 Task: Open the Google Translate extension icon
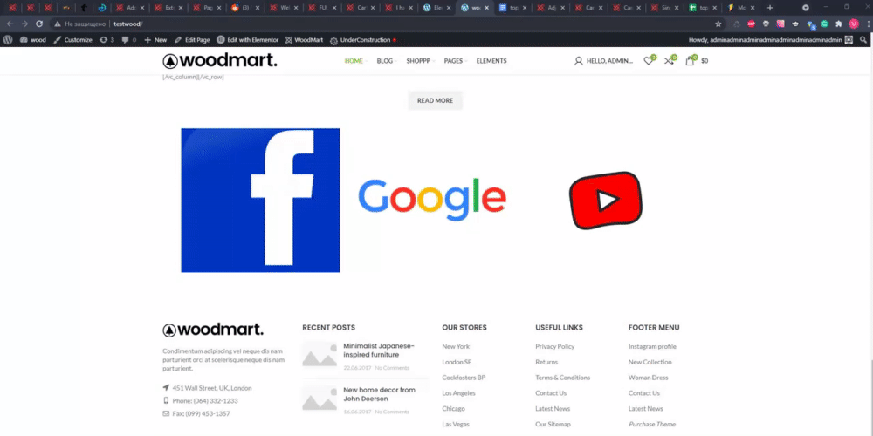pyautogui.click(x=811, y=24)
